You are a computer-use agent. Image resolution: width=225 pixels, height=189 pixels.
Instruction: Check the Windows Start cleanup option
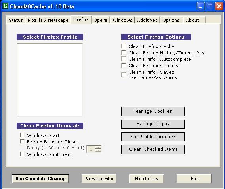[x=22, y=135]
